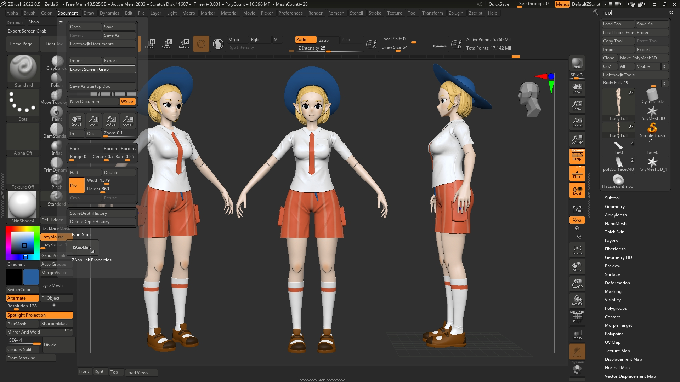Toggle Zadd mode
Screen dimensions: 680x382
pos(306,40)
